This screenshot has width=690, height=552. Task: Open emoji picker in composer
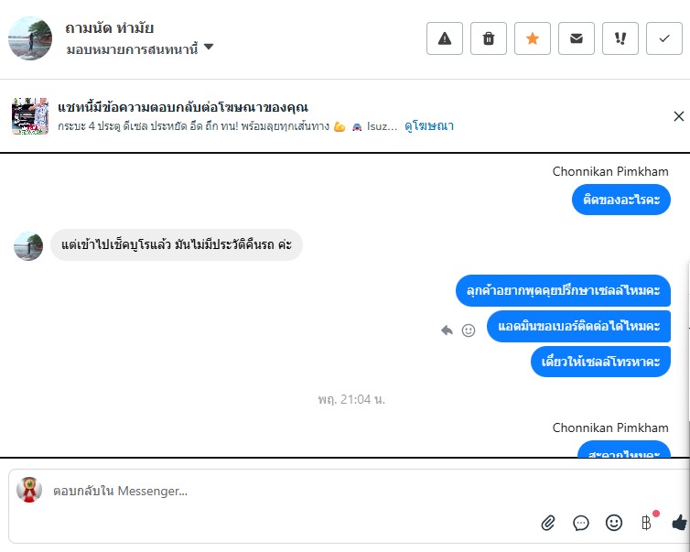pos(614,523)
